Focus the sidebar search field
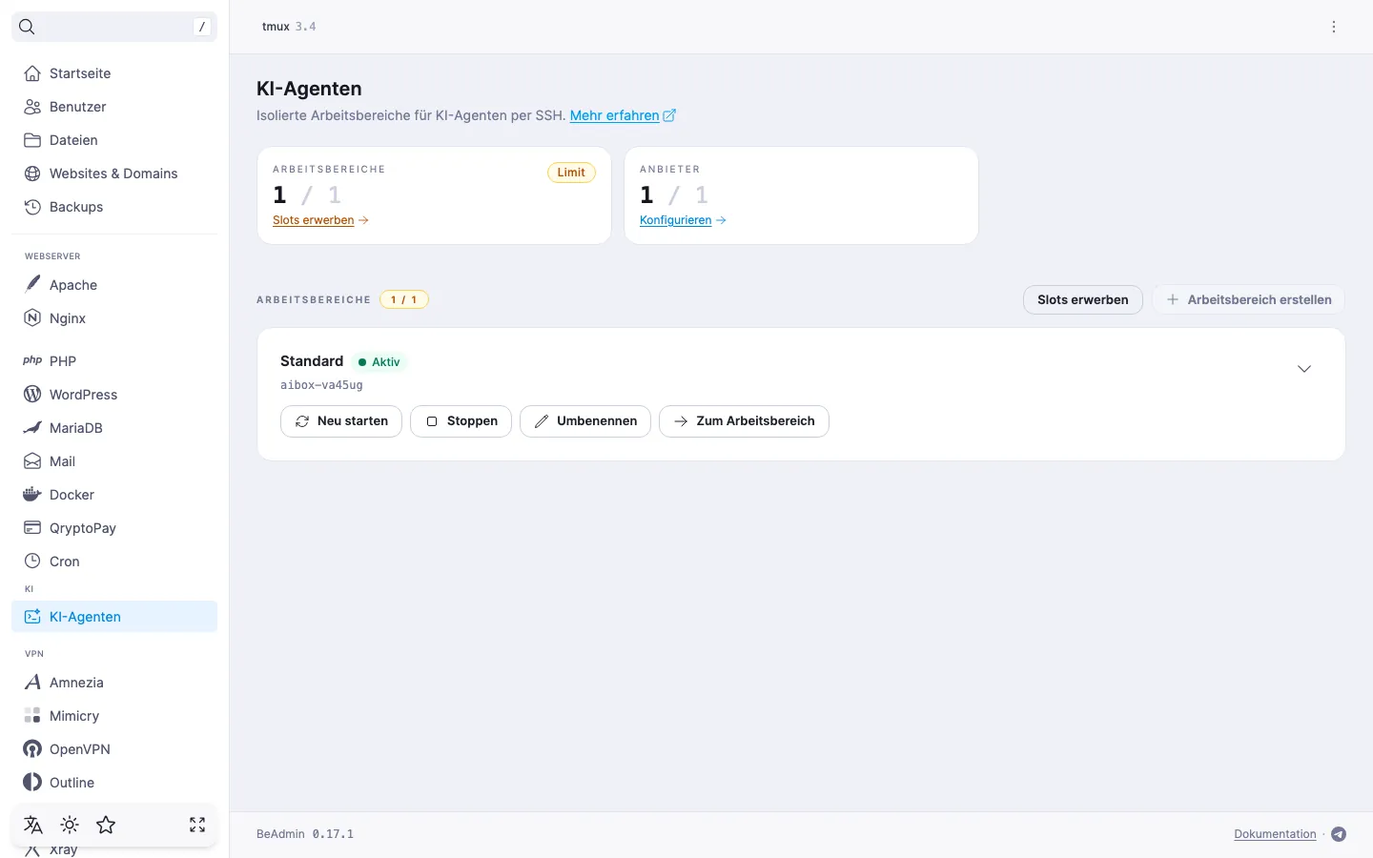 click(x=114, y=27)
